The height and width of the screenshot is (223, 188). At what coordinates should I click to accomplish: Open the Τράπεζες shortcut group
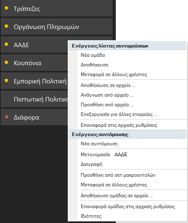[57, 8]
